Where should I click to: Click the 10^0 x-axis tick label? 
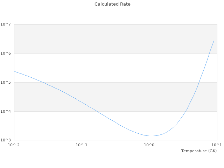point(149,145)
